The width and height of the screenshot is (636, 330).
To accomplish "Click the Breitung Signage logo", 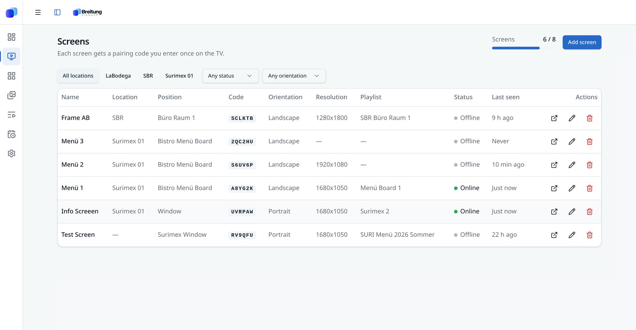I will click(x=87, y=12).
